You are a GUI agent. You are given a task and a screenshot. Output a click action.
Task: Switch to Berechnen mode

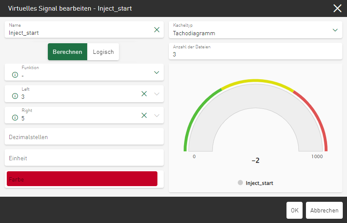click(67, 52)
